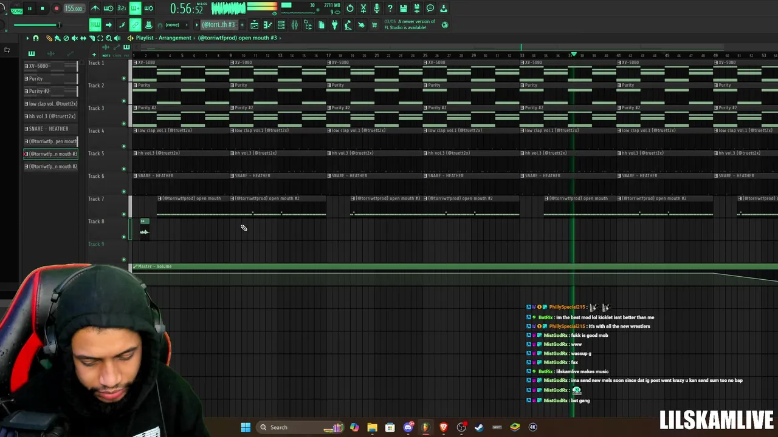
Task: Select hh vol.3 (@truett2x) in pattern picker
Action: (50, 116)
